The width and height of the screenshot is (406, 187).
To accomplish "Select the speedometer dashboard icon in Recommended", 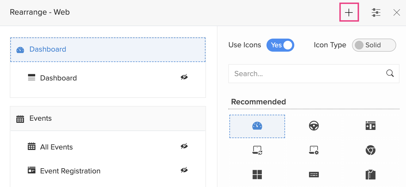I will pos(257,126).
